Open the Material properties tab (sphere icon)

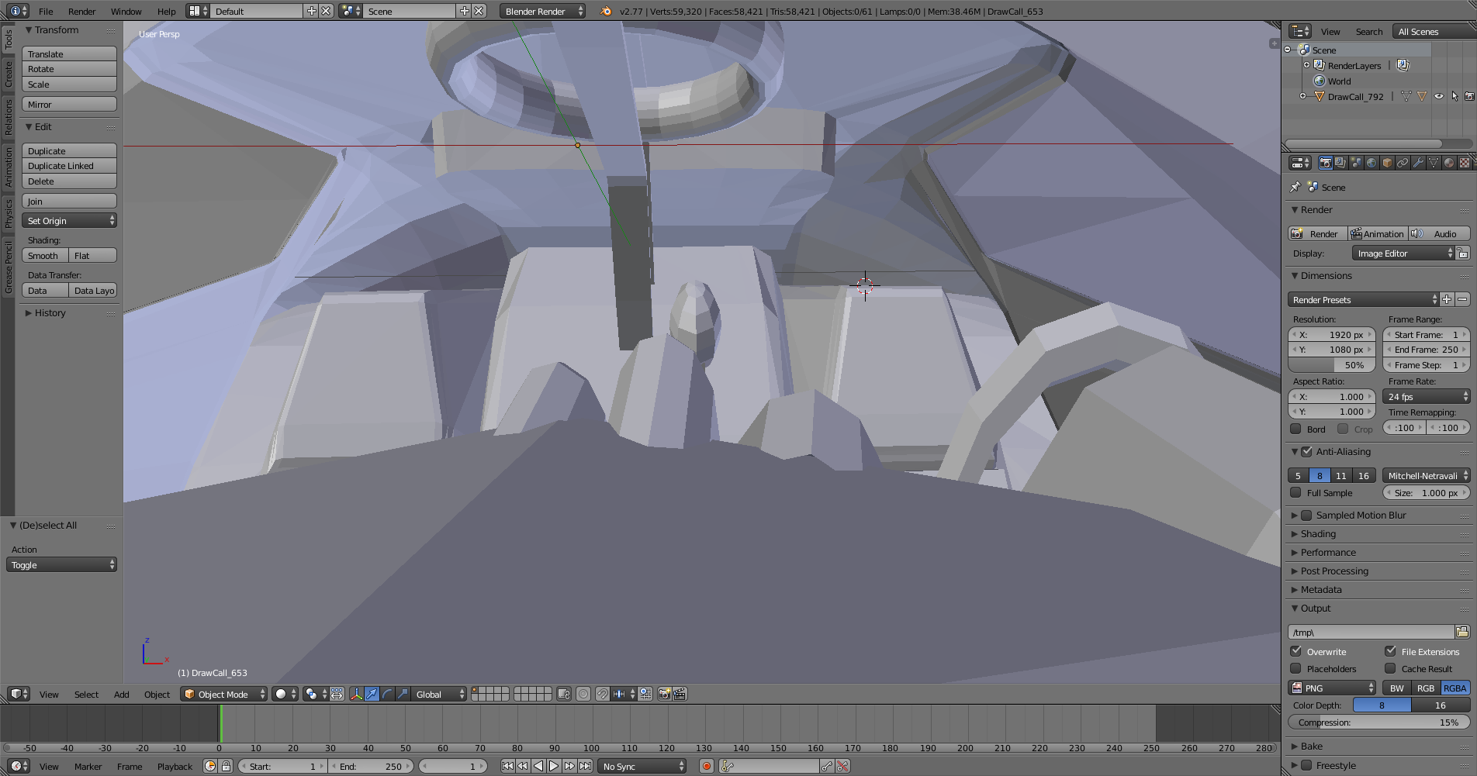pos(1449,163)
